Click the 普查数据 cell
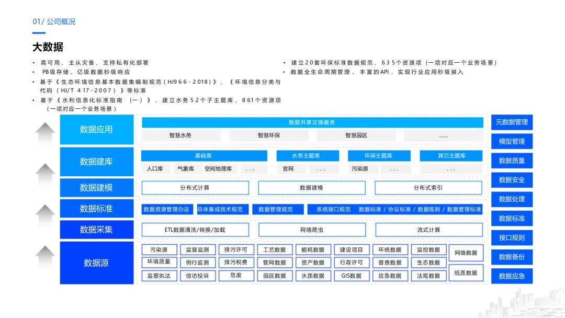This screenshot has height=318, width=565. point(390,263)
